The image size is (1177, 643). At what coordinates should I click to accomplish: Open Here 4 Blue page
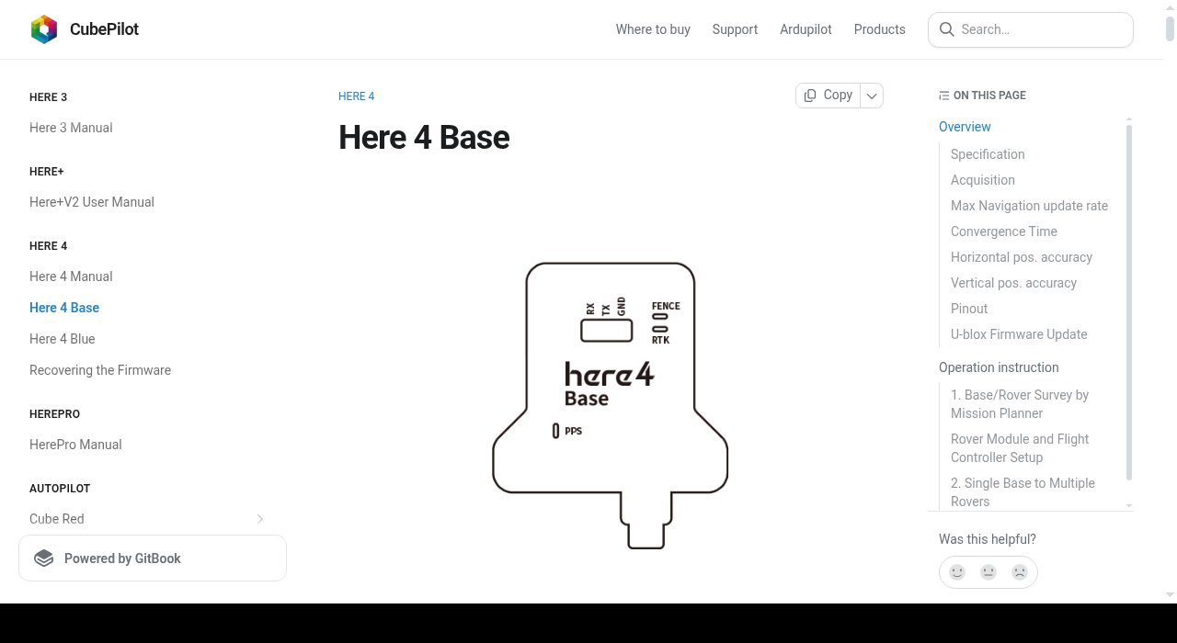pos(63,339)
